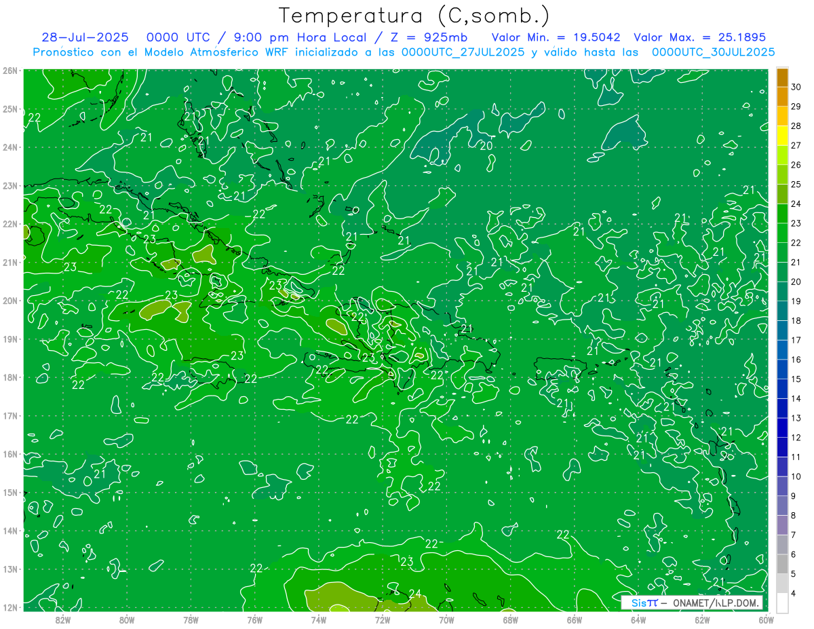This screenshot has height=629, width=814.
Task: Select the valid-until stamp "0000UTC_30JUL2025"
Action: 713,52
